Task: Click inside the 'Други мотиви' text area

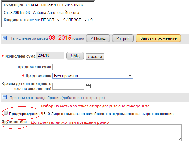Action: point(91,133)
